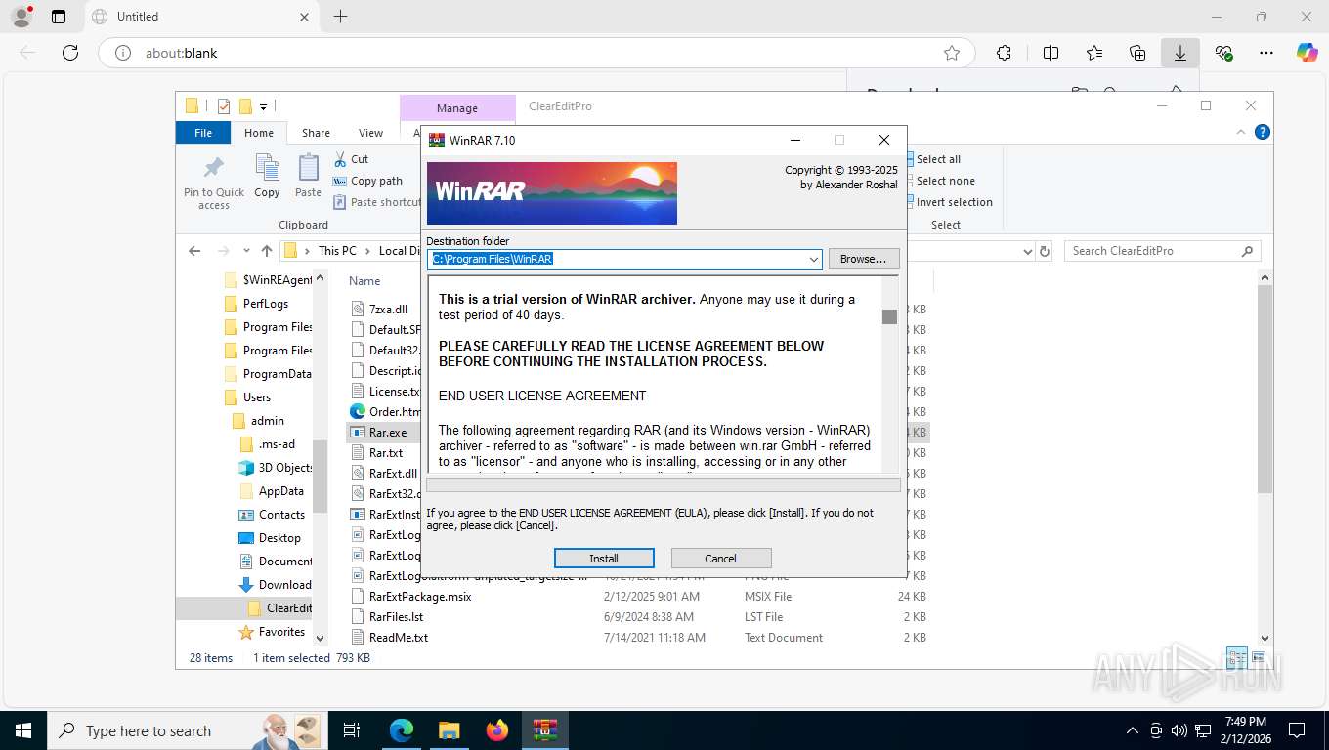Click Pin to Quick access icon
Viewport: 1329px width, 750px height.
[x=214, y=183]
